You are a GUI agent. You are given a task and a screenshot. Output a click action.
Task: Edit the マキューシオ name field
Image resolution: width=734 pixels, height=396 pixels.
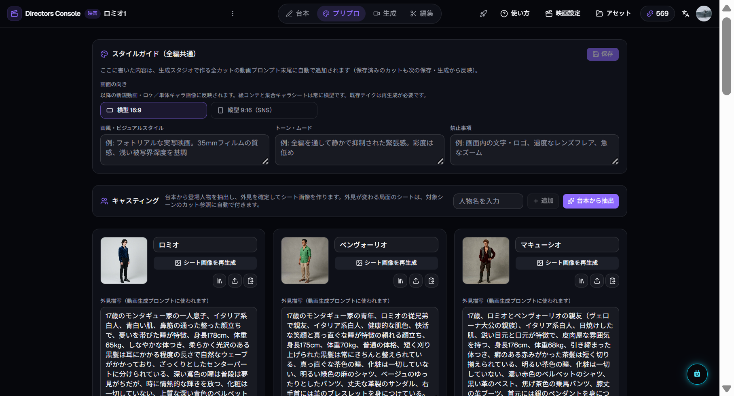point(567,245)
